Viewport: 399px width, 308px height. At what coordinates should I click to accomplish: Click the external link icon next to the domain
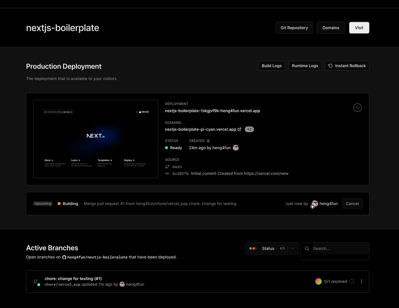(239, 129)
